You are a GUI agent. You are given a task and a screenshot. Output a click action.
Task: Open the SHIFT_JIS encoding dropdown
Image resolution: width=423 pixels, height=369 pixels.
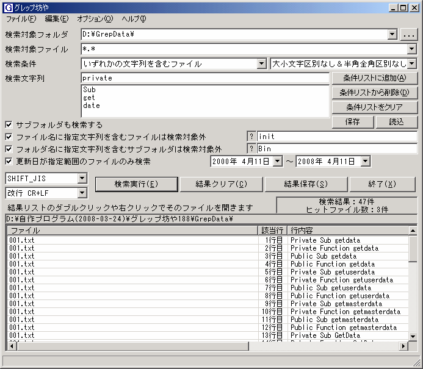coord(82,178)
